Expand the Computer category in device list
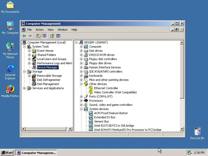208x156 pixels. pos(81,47)
